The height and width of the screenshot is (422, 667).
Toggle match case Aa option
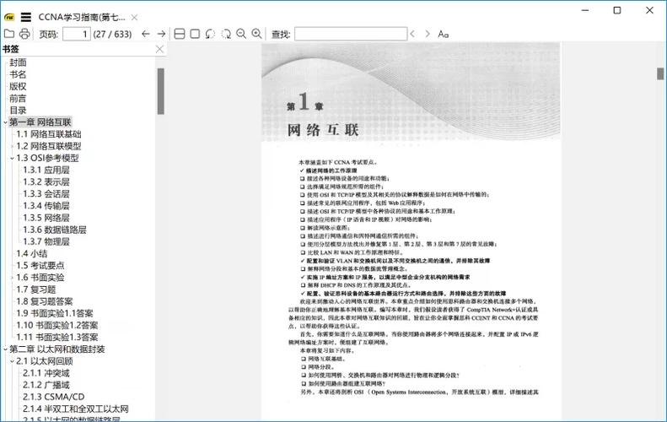[x=444, y=34]
